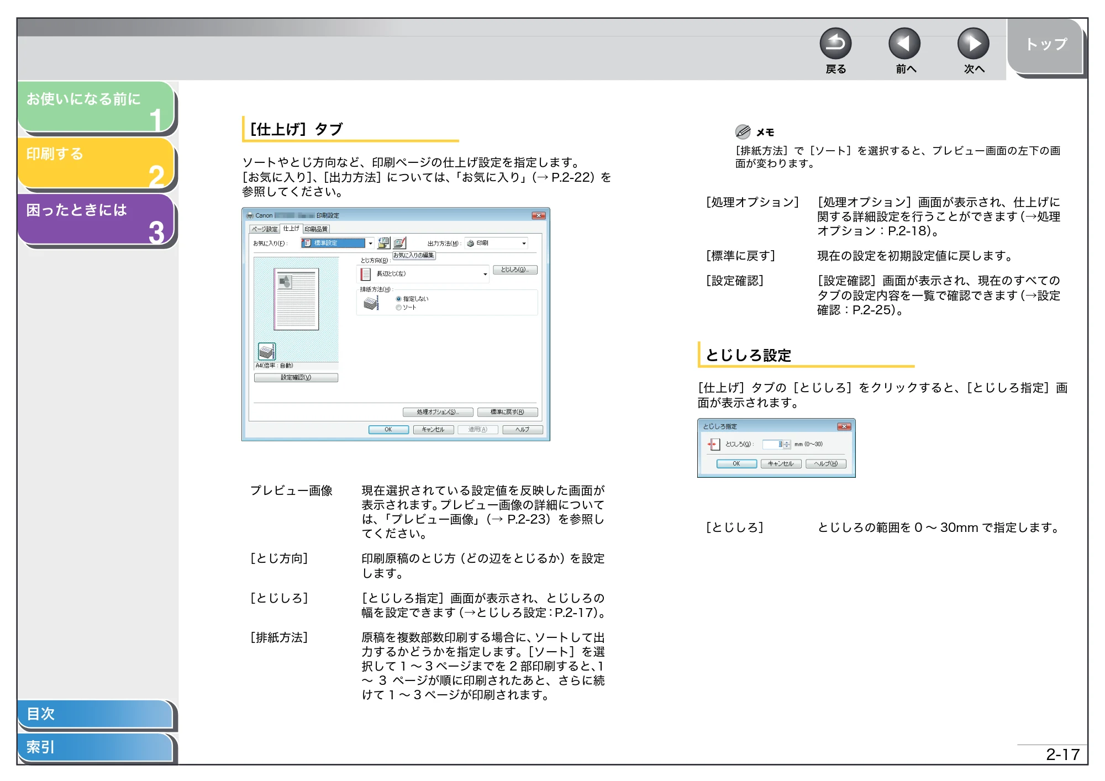1105x781 pixels.
Task: Click the edit favorites (お気に入りの編集) icon
Action: [x=399, y=243]
